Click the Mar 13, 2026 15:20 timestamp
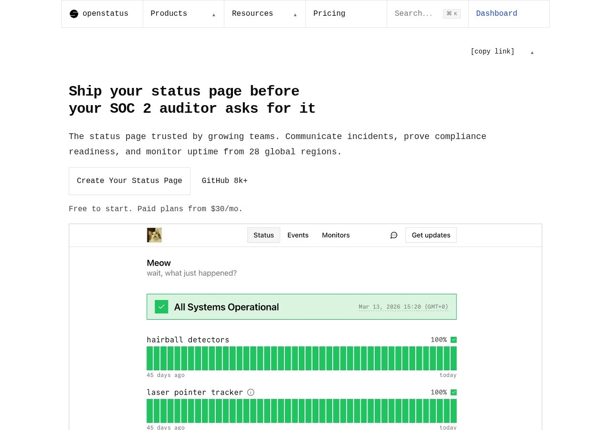Viewport: 611px width, 430px height. tap(403, 307)
